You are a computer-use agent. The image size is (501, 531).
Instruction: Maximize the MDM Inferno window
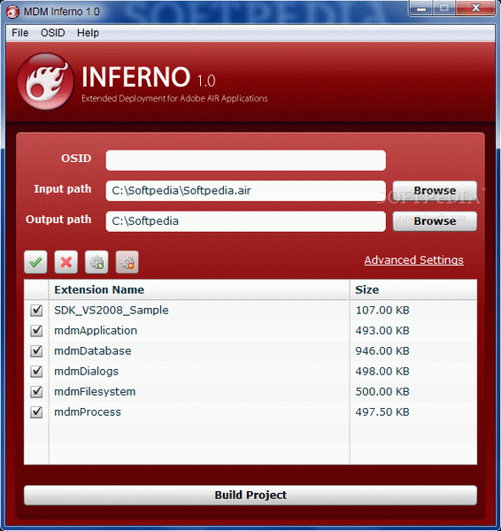coord(444,8)
